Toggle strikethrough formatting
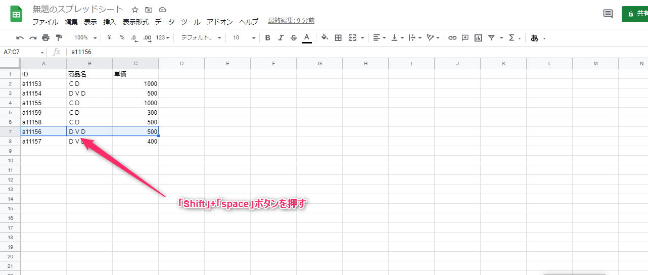The image size is (648, 275). click(x=294, y=37)
